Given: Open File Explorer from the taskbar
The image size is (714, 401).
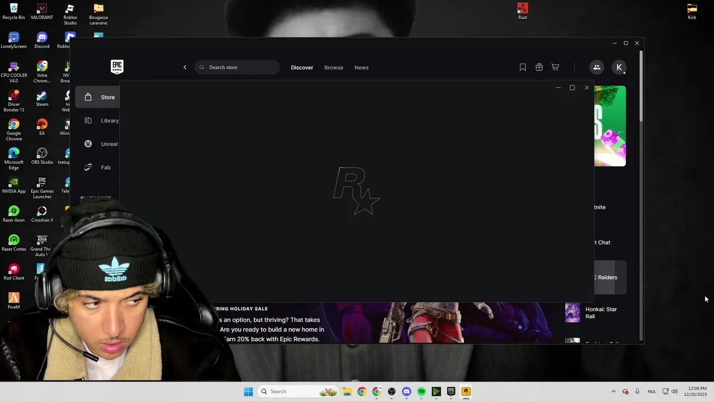Looking at the screenshot, I should pyautogui.click(x=346, y=392).
